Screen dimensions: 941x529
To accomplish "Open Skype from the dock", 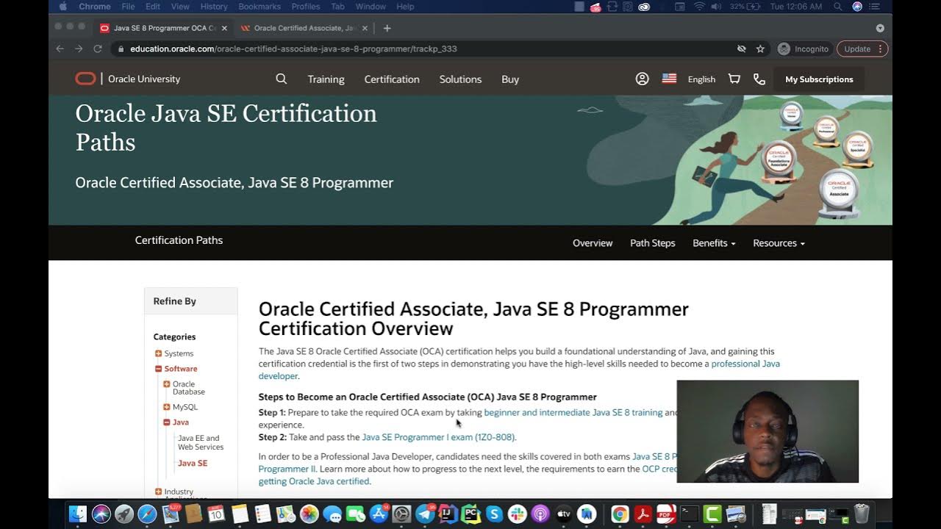I will tap(494, 514).
